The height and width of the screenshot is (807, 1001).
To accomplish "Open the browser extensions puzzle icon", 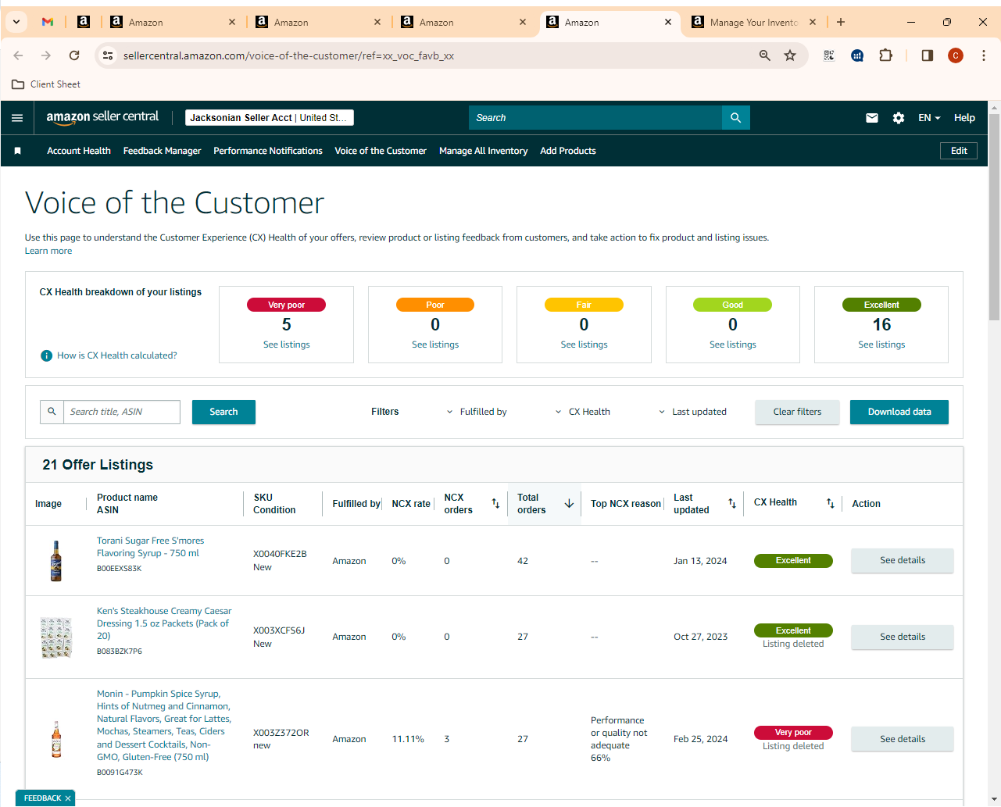I will [885, 55].
